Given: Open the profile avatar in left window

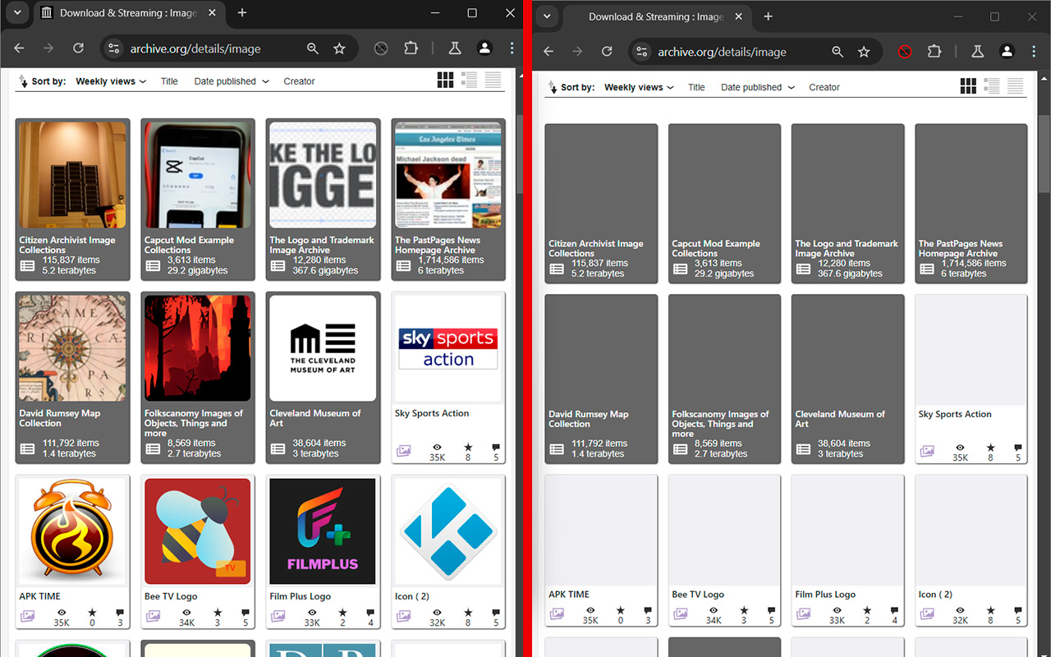Looking at the screenshot, I should (x=484, y=48).
